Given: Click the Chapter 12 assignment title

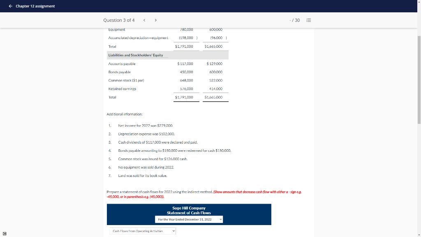Looking at the screenshot, I should [x=35, y=6].
